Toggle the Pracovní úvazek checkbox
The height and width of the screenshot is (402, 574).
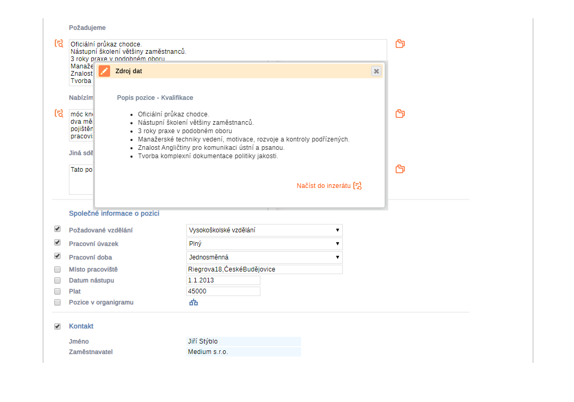coord(57,243)
